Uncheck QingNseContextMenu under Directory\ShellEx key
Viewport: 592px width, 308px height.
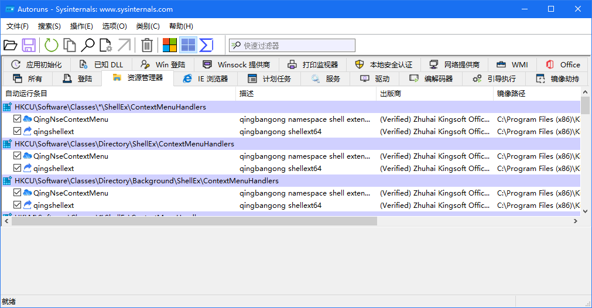17,156
